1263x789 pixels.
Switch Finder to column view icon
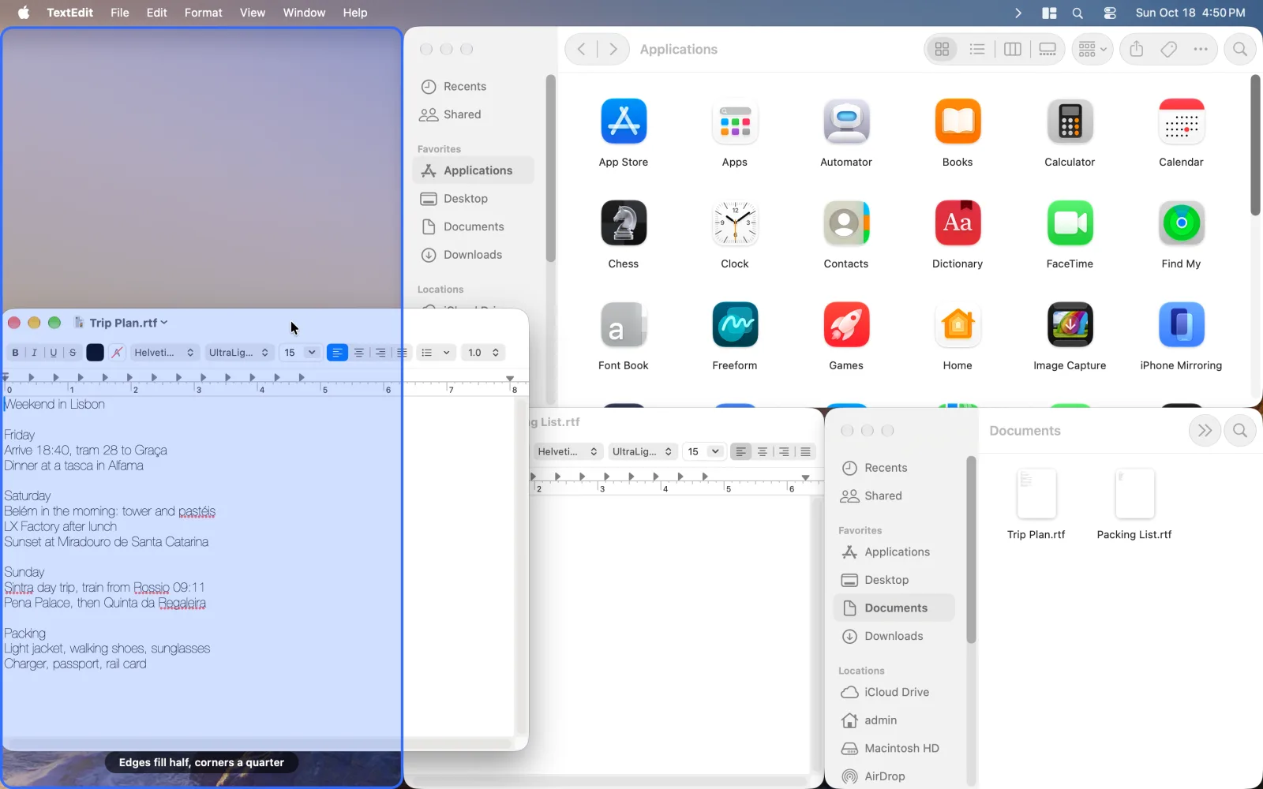click(x=1012, y=49)
